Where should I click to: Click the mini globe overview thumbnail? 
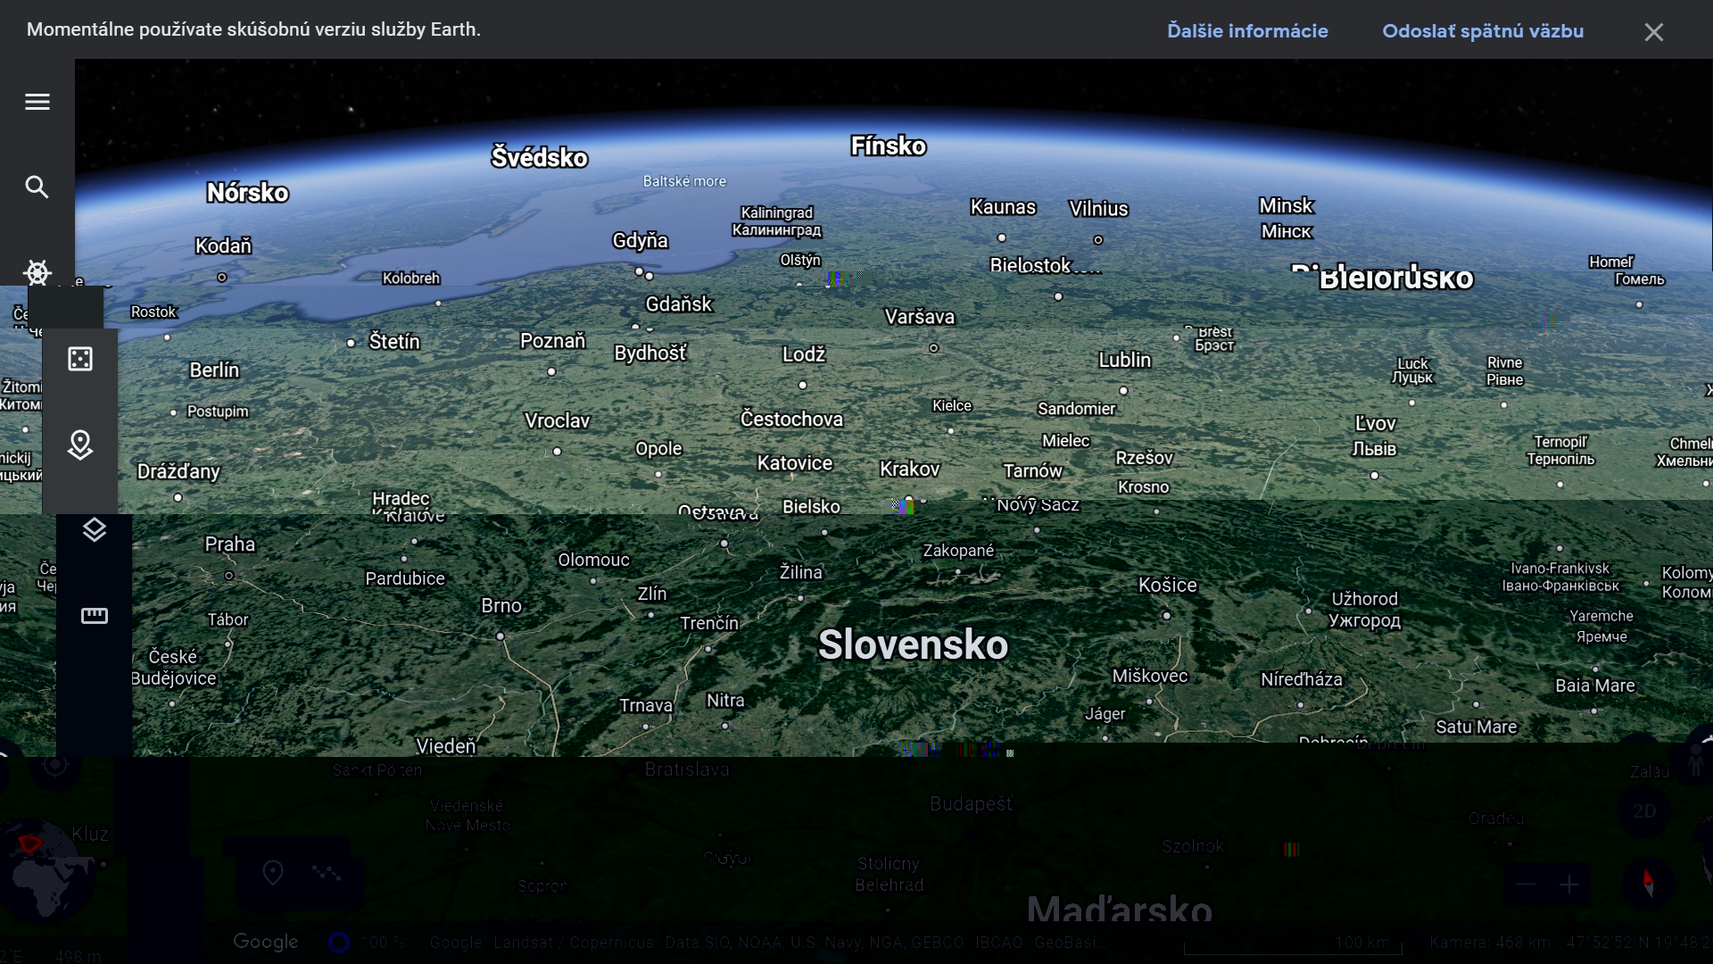pos(45,870)
